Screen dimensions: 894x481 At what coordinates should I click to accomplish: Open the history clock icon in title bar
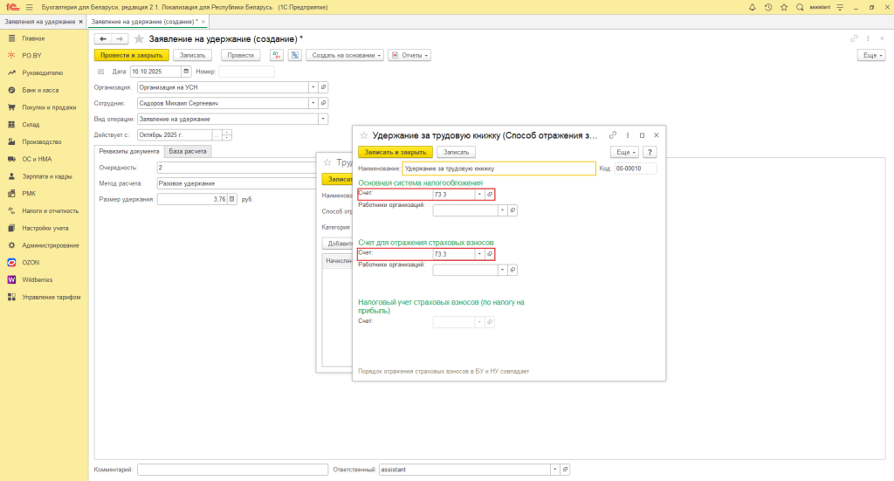tap(768, 7)
